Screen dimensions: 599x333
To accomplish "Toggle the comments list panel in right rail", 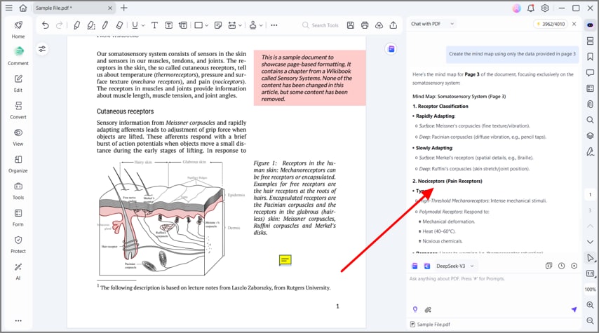I will click(x=590, y=72).
